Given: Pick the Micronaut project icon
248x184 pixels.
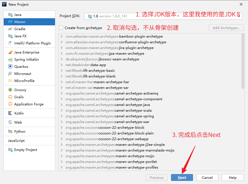Looking at the screenshot, I should point(10,74).
